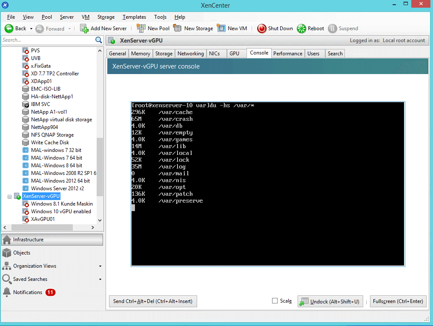The height and width of the screenshot is (326, 433).
Task: Select Windows 8.1 Kunde Maskin in tree
Action: (62, 204)
